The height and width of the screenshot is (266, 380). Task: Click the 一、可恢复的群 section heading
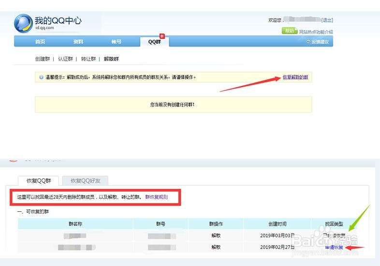coord(33,212)
